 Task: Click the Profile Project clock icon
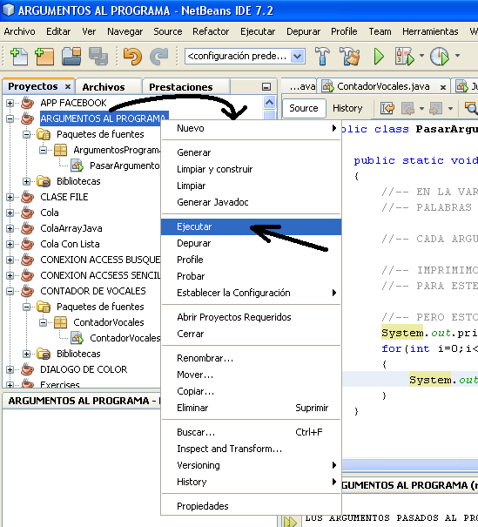tap(440, 56)
